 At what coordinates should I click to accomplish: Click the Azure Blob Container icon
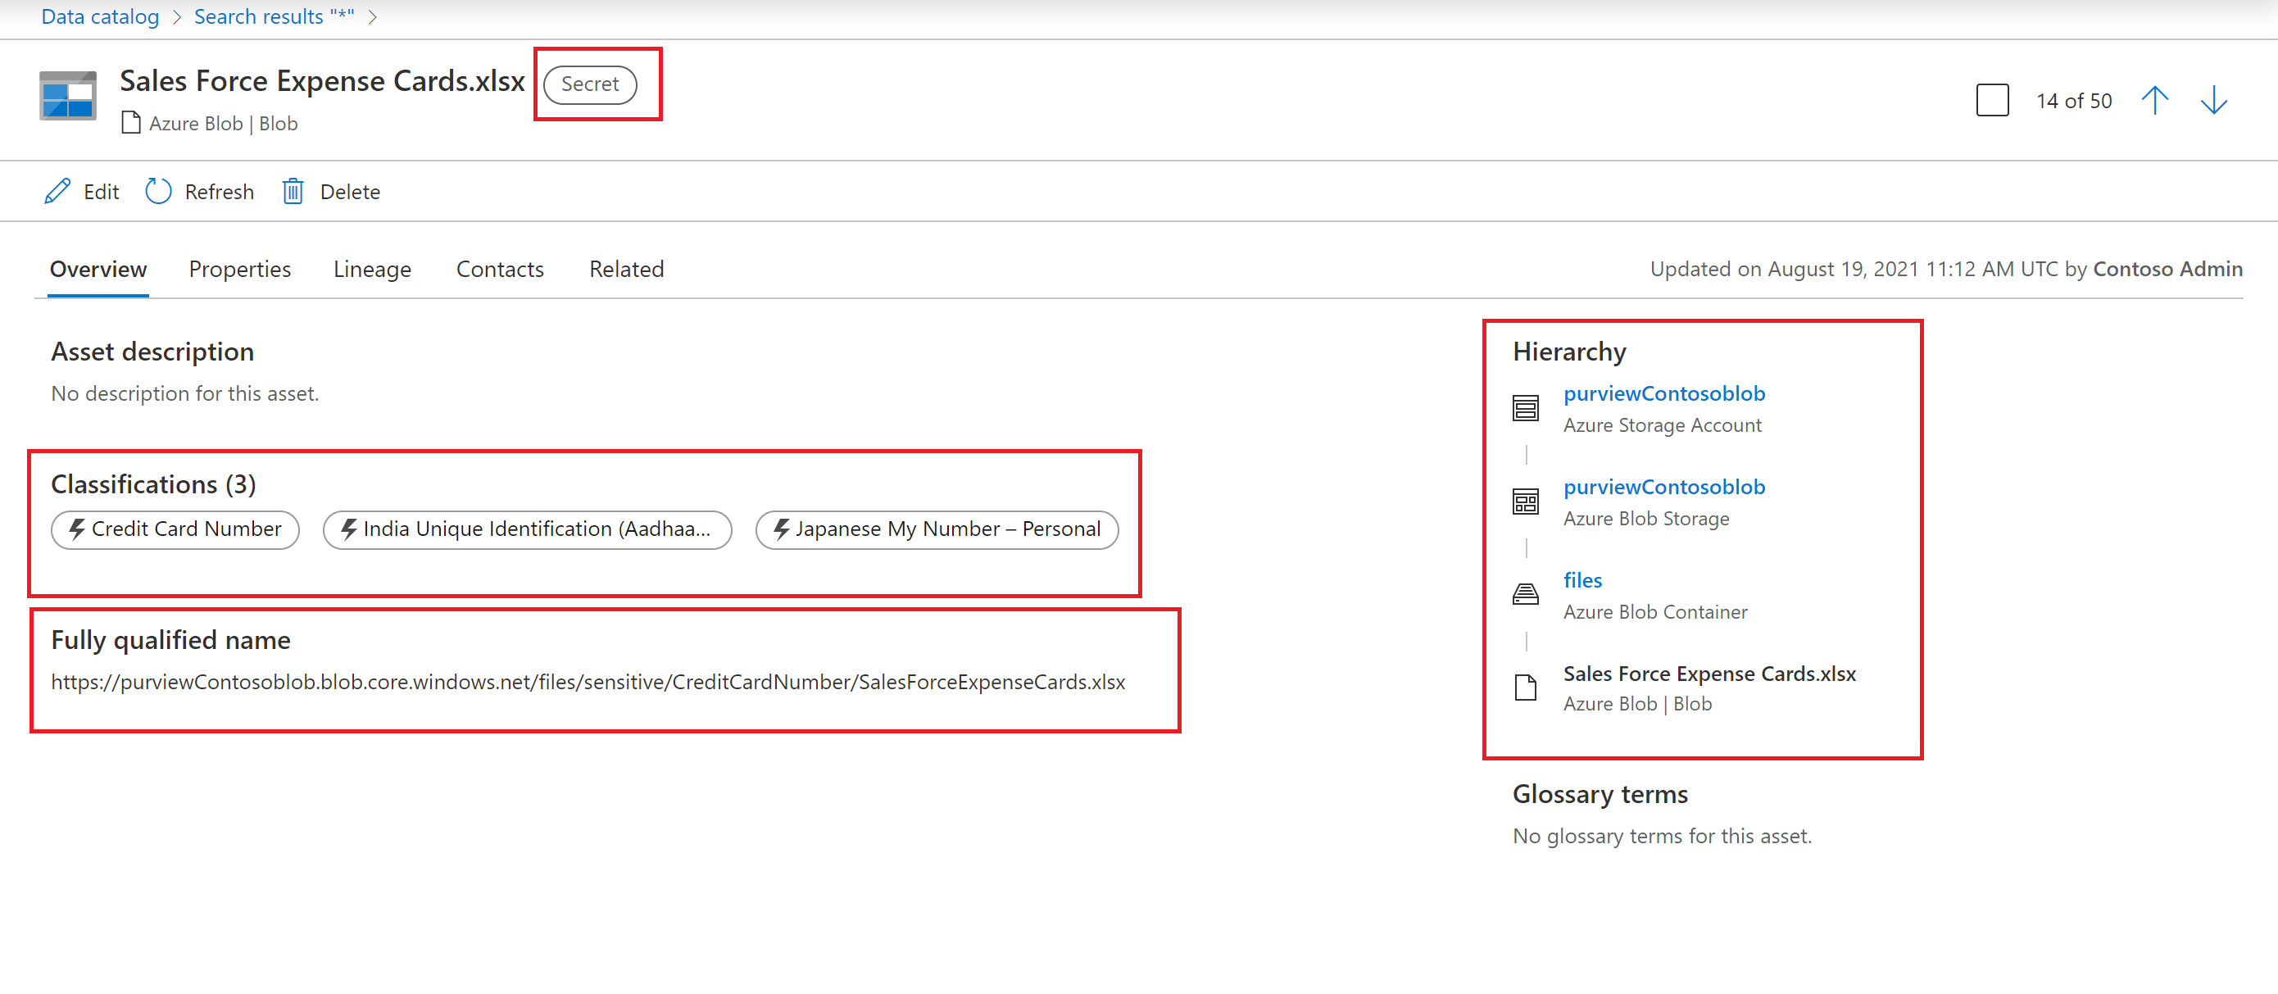pos(1526,594)
